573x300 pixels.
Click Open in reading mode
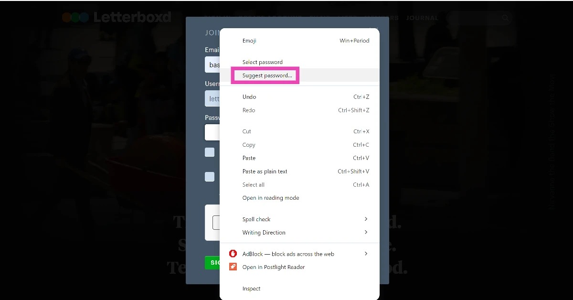point(271,198)
